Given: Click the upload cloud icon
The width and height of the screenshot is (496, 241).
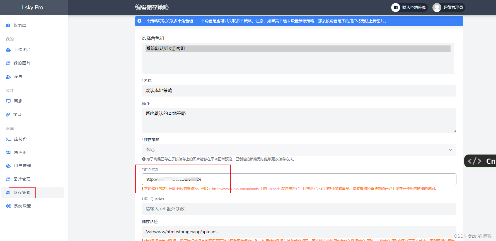Looking at the screenshot, I should point(8,50).
